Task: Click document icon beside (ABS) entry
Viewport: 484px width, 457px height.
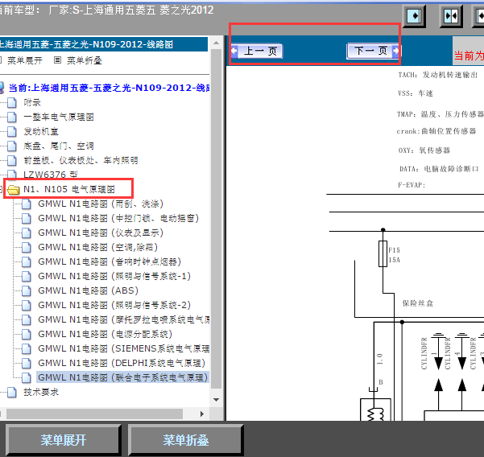Action: point(27,290)
